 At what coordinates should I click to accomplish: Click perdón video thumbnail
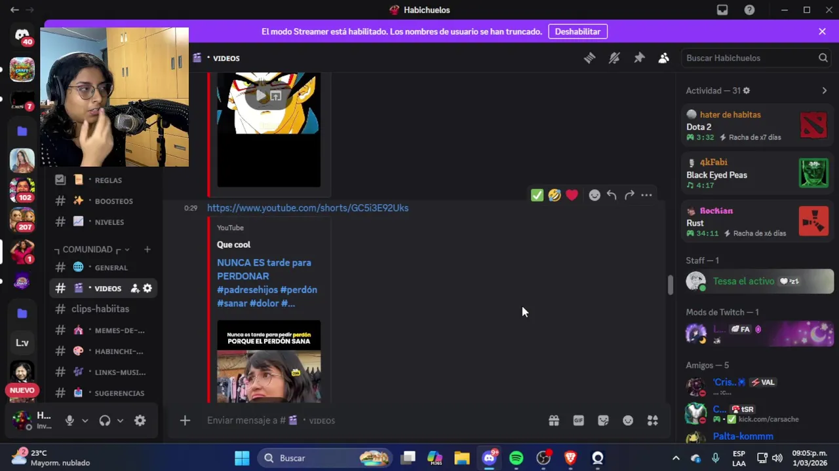click(269, 361)
